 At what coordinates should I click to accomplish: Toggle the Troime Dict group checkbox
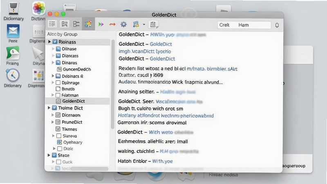click(x=54, y=108)
